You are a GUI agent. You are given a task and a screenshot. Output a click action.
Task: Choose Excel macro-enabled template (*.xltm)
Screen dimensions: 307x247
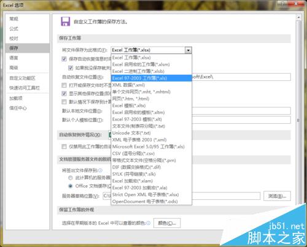[x=152, y=112]
